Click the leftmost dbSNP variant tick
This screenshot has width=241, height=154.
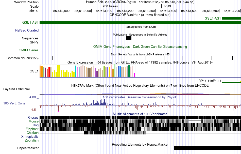[x=53, y=58]
